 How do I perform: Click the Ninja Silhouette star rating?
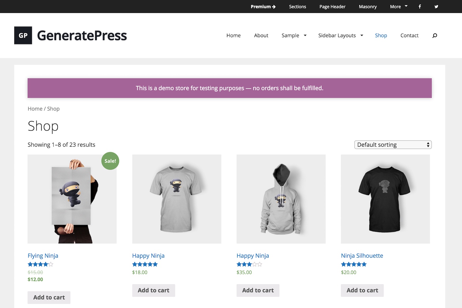354,264
